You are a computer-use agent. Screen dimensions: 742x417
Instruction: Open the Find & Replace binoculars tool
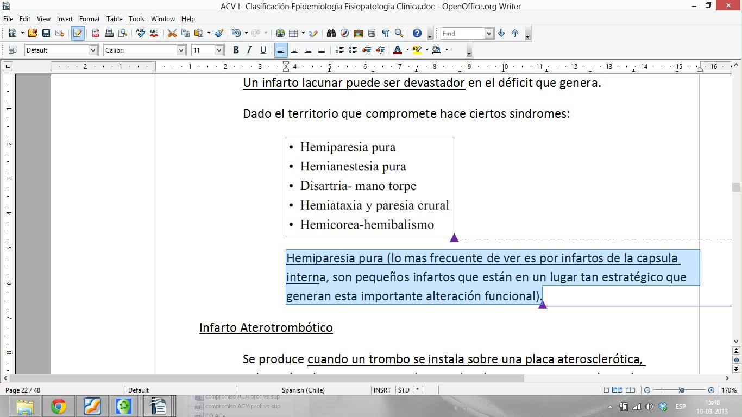331,33
